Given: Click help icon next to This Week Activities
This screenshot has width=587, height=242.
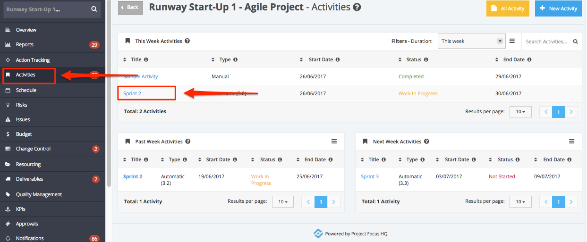Looking at the screenshot, I should point(187,41).
